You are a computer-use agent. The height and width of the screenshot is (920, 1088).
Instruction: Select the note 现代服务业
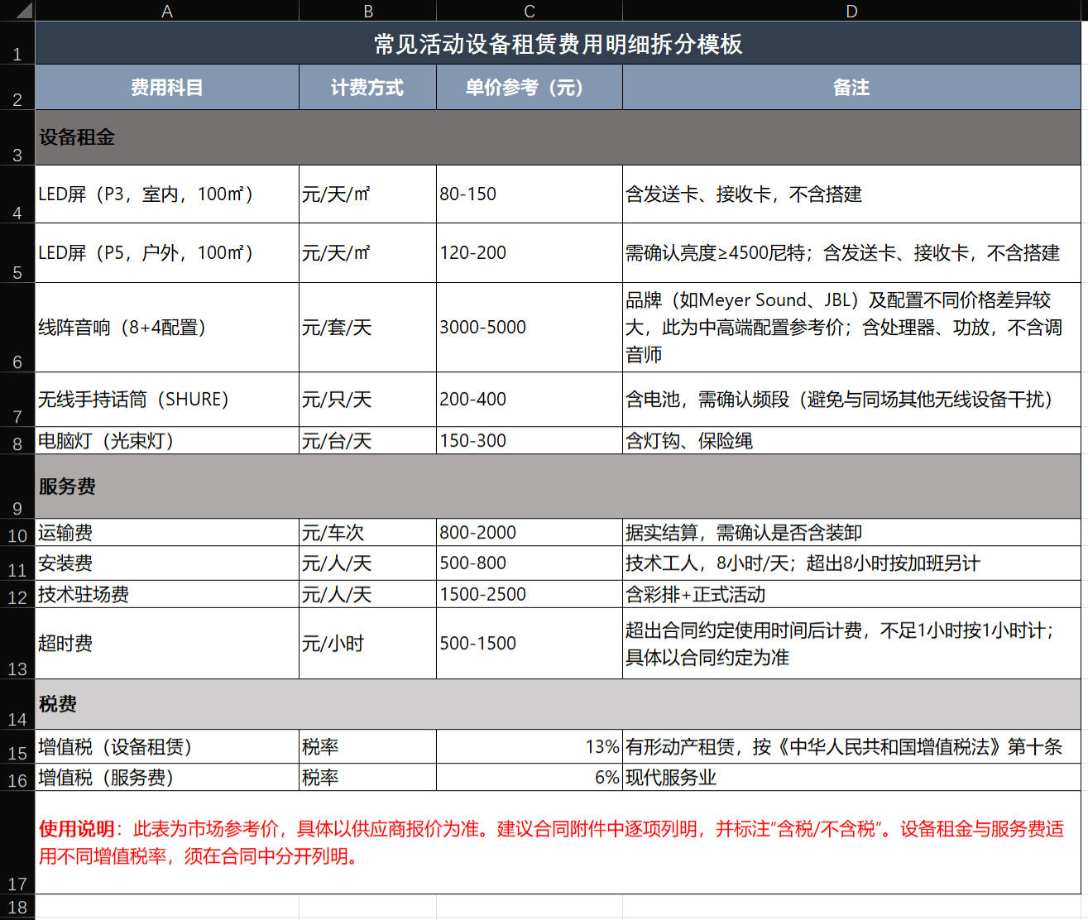coord(851,778)
